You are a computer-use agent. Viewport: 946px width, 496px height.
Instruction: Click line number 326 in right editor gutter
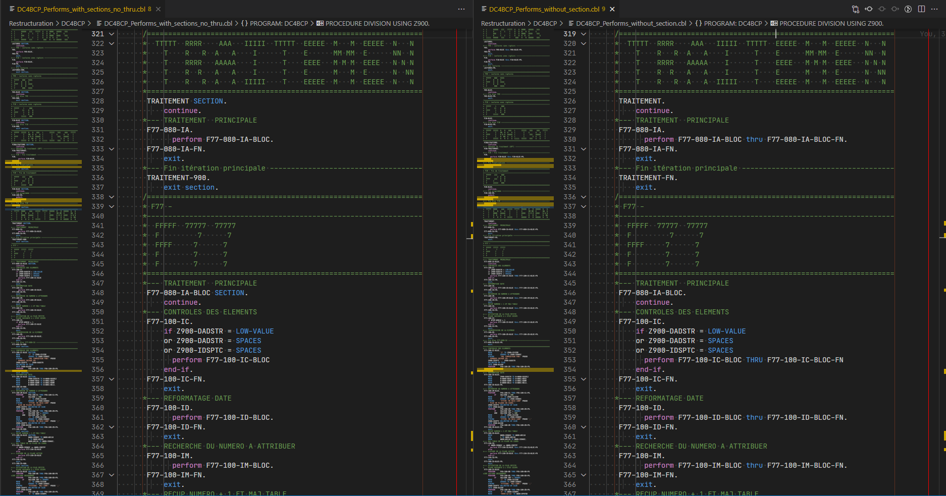(570, 101)
